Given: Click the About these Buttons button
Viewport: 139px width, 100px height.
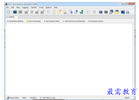Looking at the screenshot, I should click(15, 21).
